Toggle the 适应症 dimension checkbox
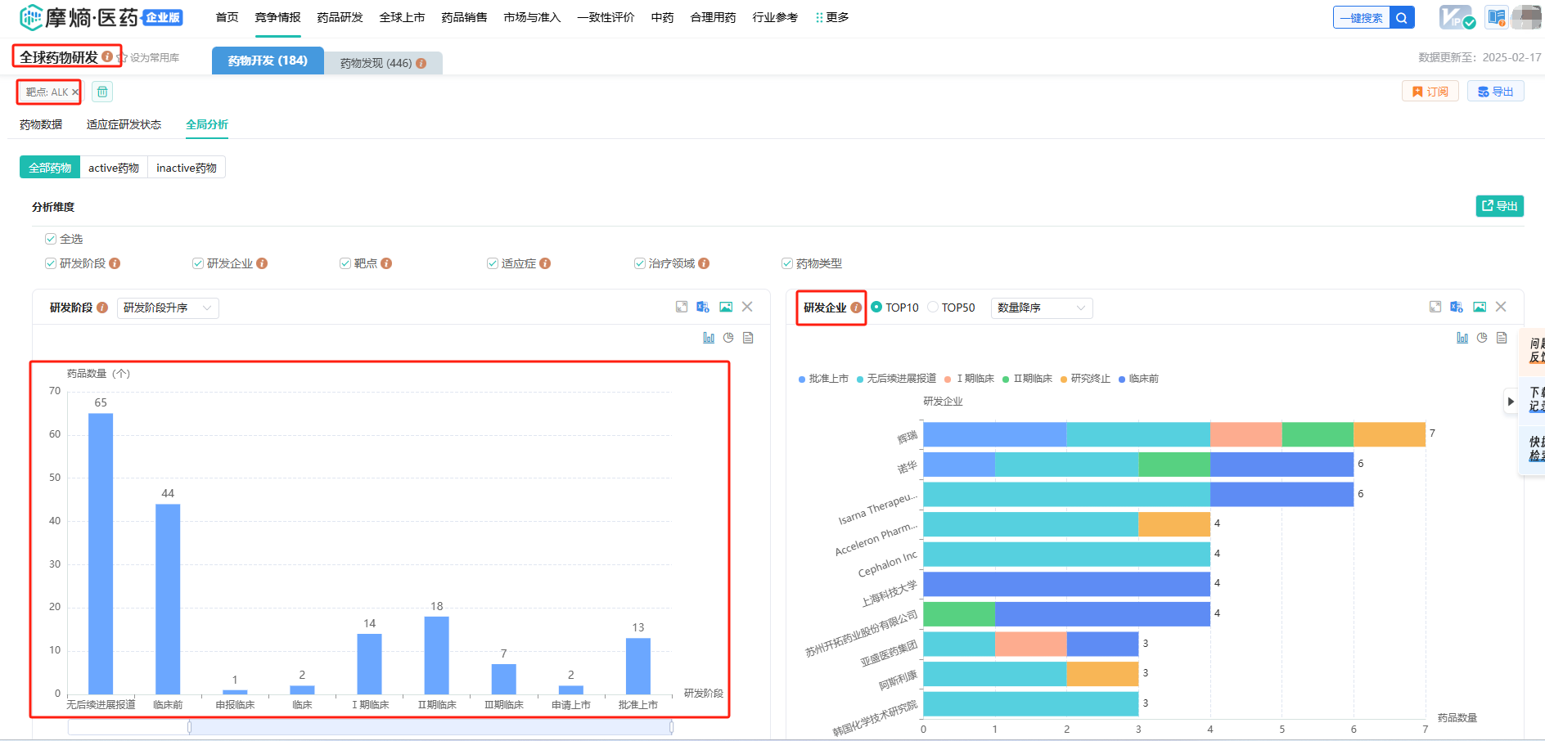 pyautogui.click(x=493, y=263)
